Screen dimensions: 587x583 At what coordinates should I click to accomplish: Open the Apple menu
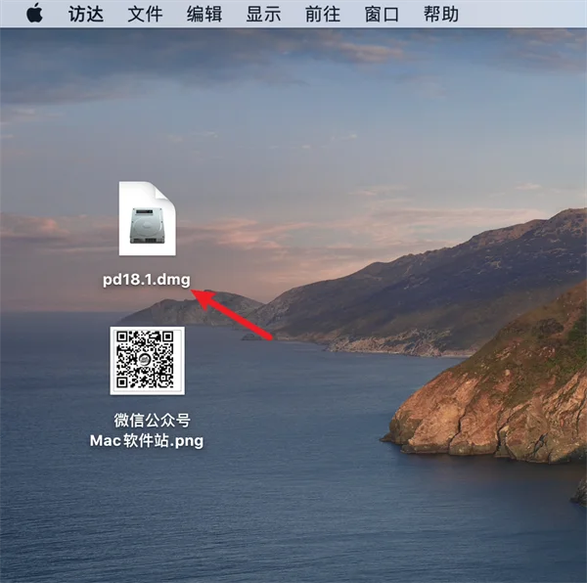pyautogui.click(x=34, y=14)
